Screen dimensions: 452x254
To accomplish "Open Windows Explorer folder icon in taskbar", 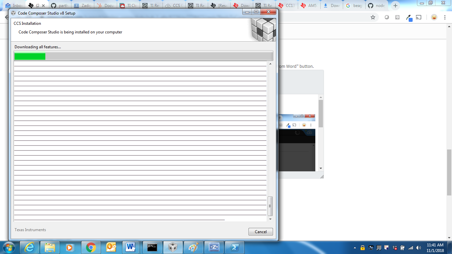I will pos(50,247).
